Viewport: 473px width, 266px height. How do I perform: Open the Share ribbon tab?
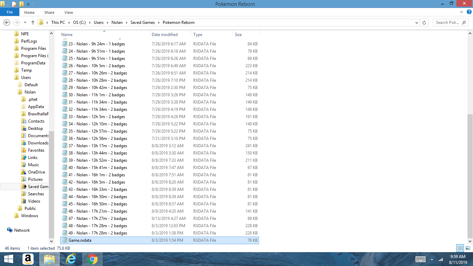[49, 12]
